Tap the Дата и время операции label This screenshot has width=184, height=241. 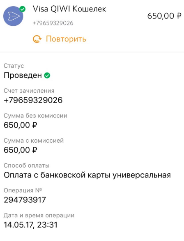coord(39,215)
